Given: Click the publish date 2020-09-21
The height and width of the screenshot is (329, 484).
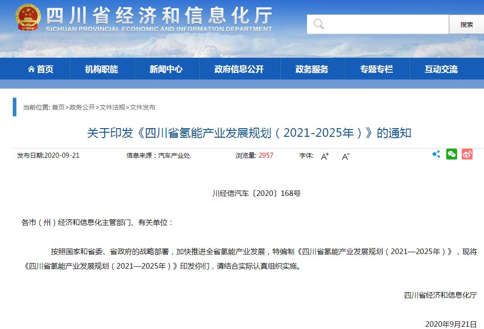Looking at the screenshot, I should [62, 155].
